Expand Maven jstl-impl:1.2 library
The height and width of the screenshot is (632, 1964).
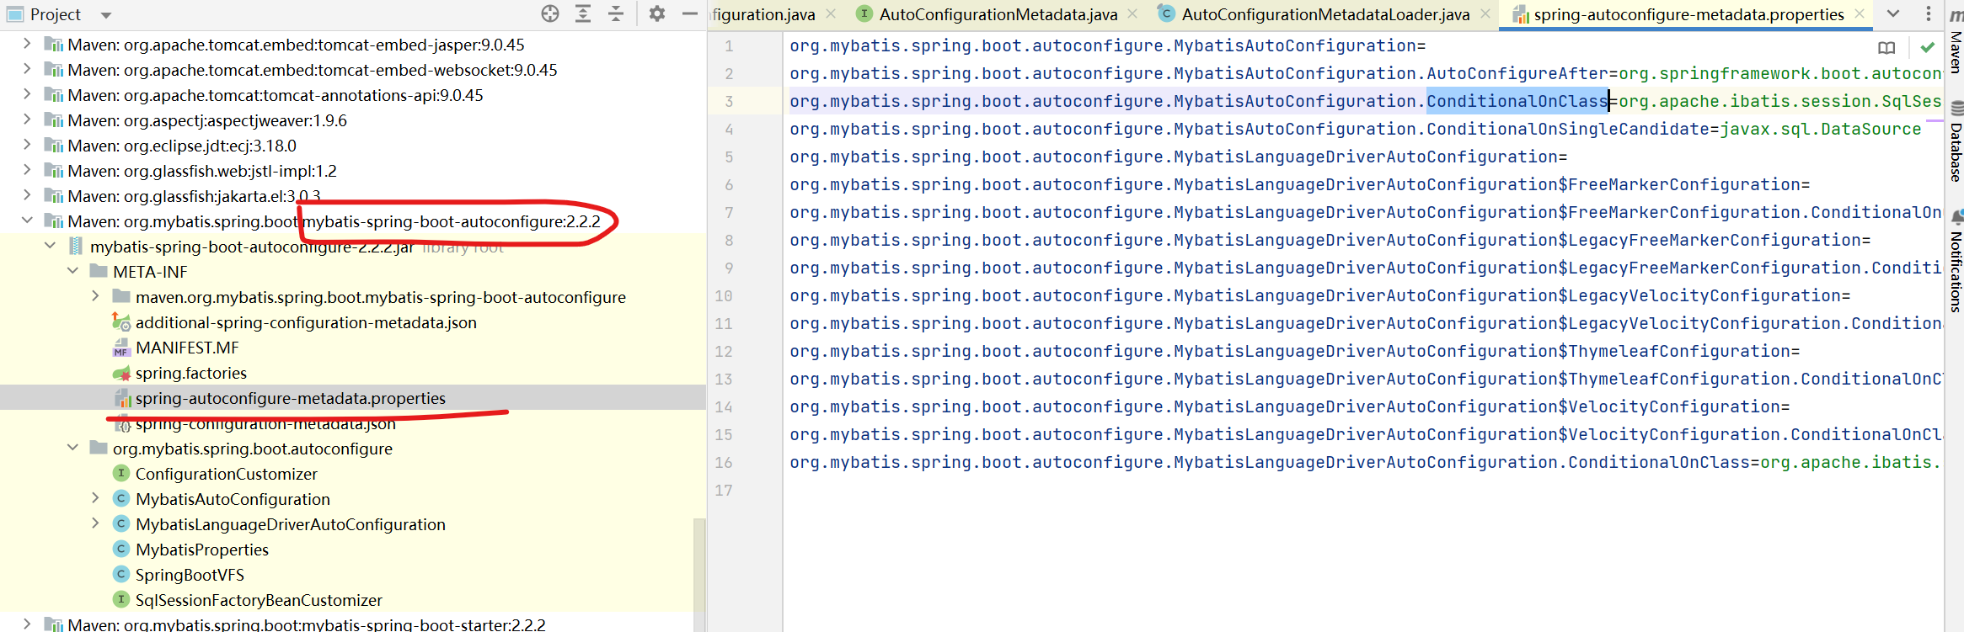click(27, 169)
